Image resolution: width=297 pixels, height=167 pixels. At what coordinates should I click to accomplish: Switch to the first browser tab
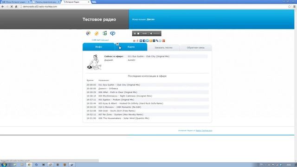[x=15, y=2]
